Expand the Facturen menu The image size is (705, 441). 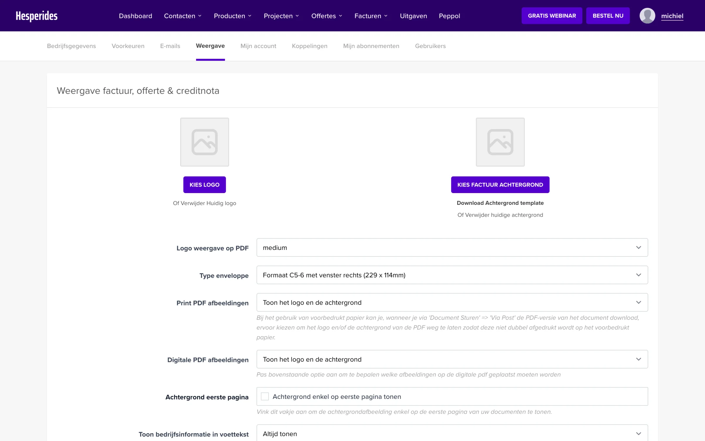pyautogui.click(x=371, y=16)
